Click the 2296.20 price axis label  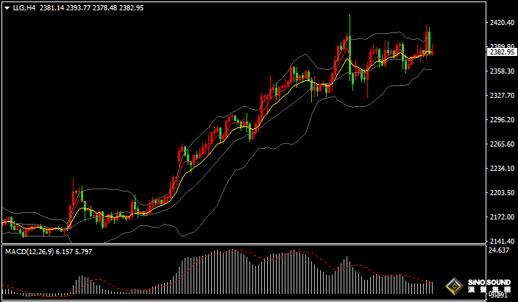click(502, 120)
